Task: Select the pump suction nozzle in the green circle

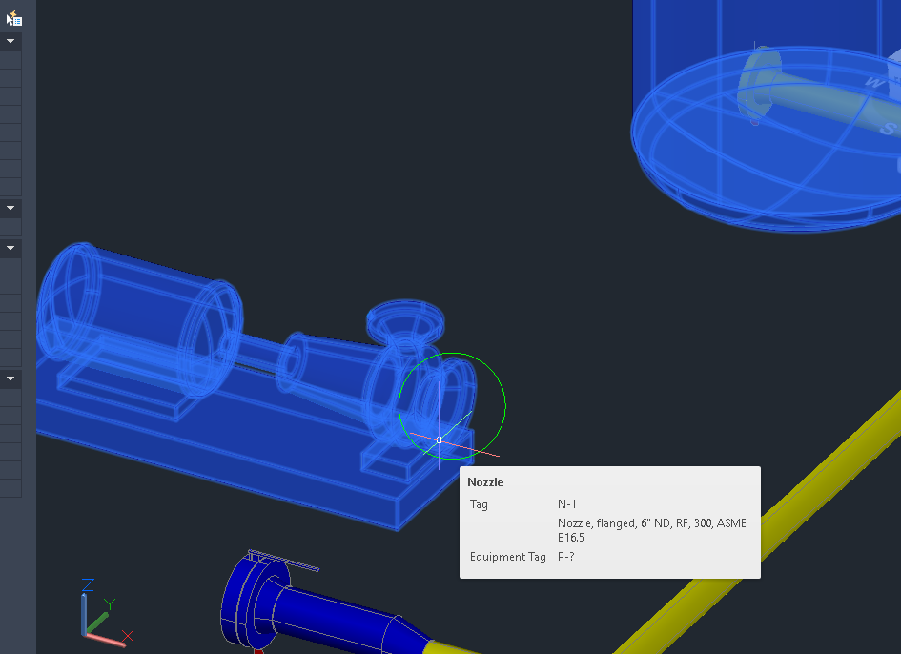Action: click(442, 399)
